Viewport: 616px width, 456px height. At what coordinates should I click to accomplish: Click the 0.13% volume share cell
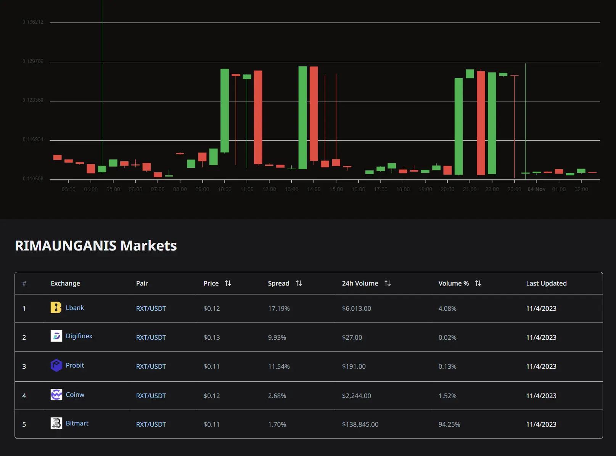click(447, 366)
